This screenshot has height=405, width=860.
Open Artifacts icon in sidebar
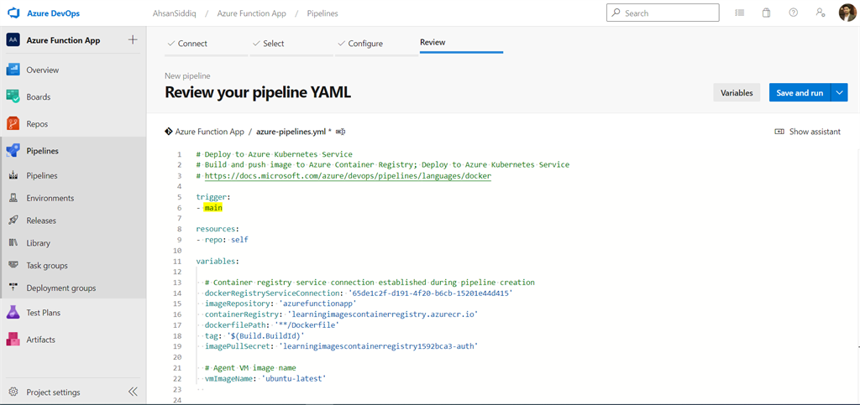(x=13, y=340)
